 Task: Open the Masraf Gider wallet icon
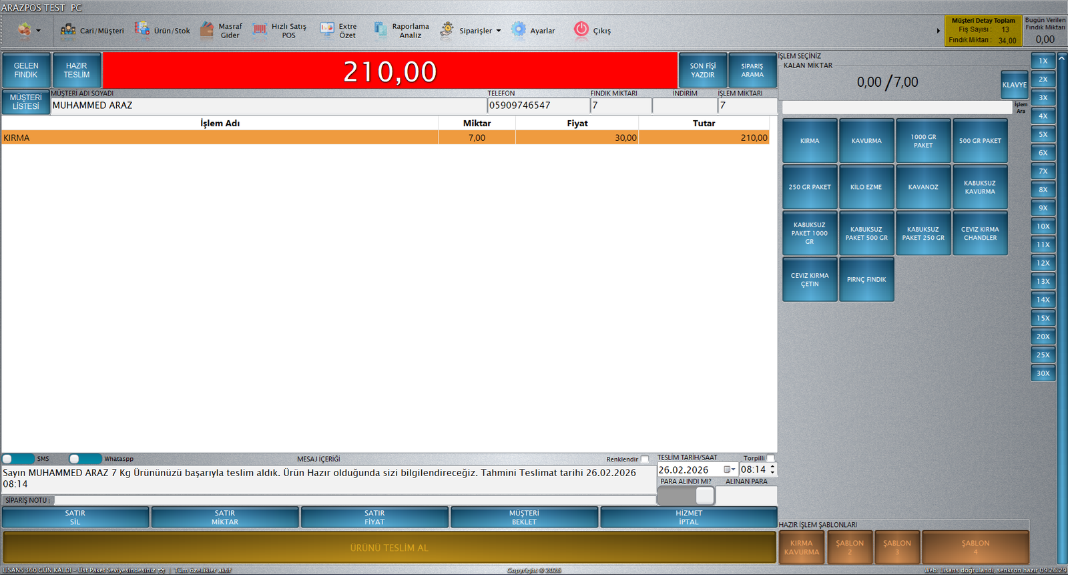[x=208, y=30]
